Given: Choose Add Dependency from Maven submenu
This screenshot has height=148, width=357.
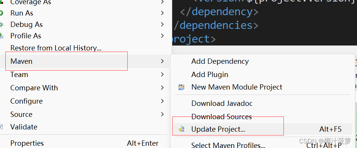Looking at the screenshot, I should 220,61.
